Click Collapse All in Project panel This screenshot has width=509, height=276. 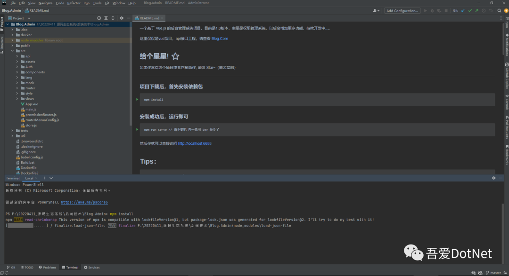(113, 18)
